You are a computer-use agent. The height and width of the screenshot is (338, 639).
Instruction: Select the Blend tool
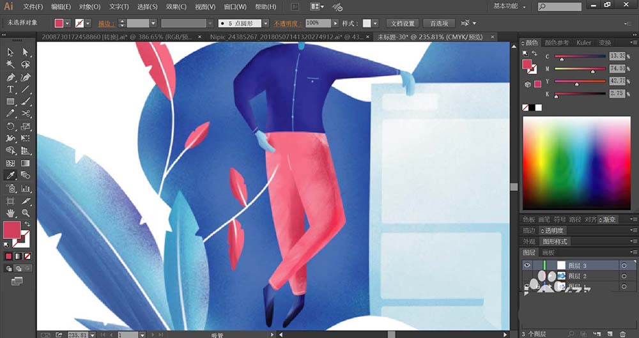[26, 176]
